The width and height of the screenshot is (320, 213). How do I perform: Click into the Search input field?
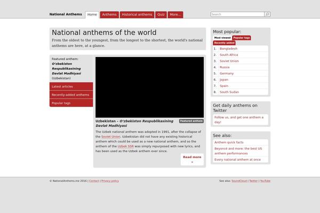click(237, 14)
